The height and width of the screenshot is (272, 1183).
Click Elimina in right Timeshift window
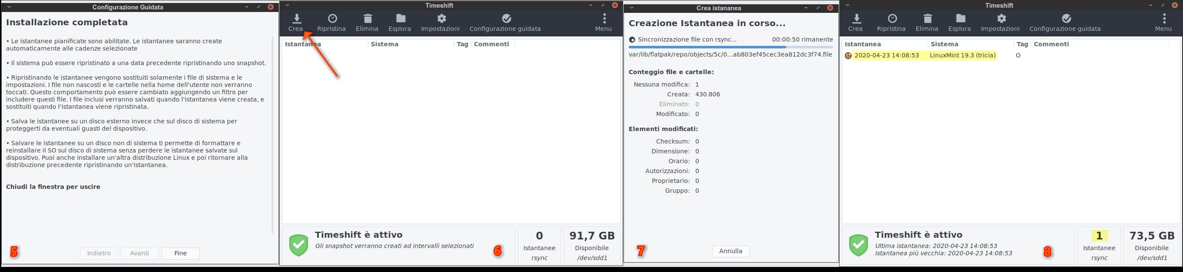click(927, 23)
